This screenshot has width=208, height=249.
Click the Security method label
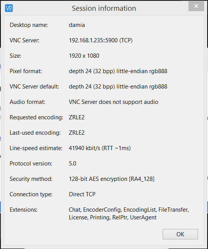tap(31, 179)
